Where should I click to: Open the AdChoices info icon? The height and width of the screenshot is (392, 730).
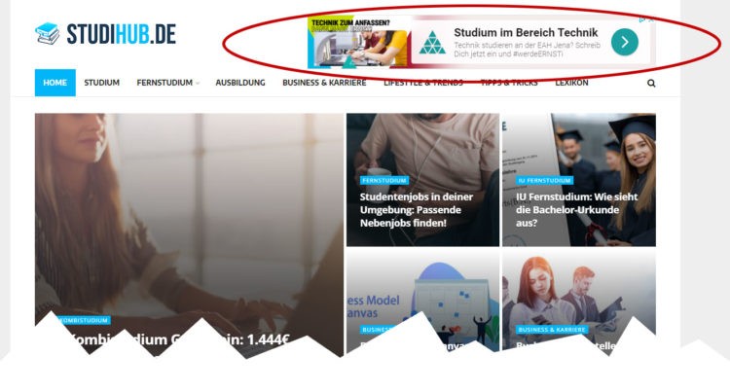coord(642,19)
